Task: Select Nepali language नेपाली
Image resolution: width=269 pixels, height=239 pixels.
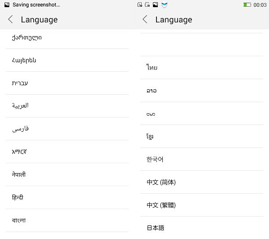Action: point(19,174)
